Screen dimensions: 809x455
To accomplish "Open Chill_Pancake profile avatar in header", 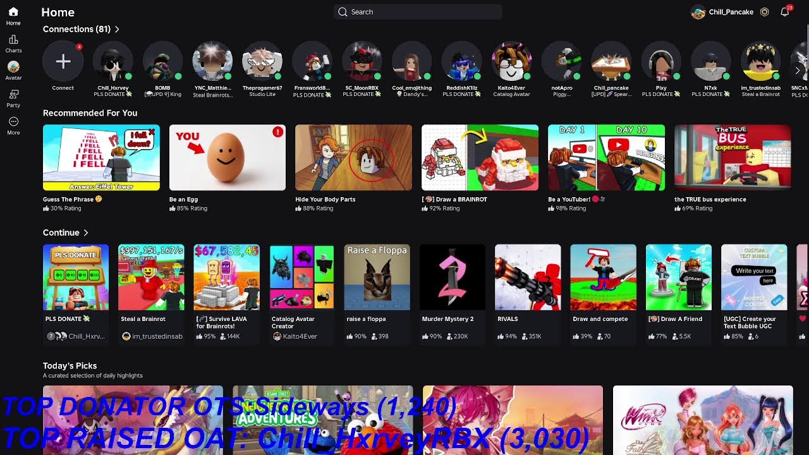I will point(698,12).
